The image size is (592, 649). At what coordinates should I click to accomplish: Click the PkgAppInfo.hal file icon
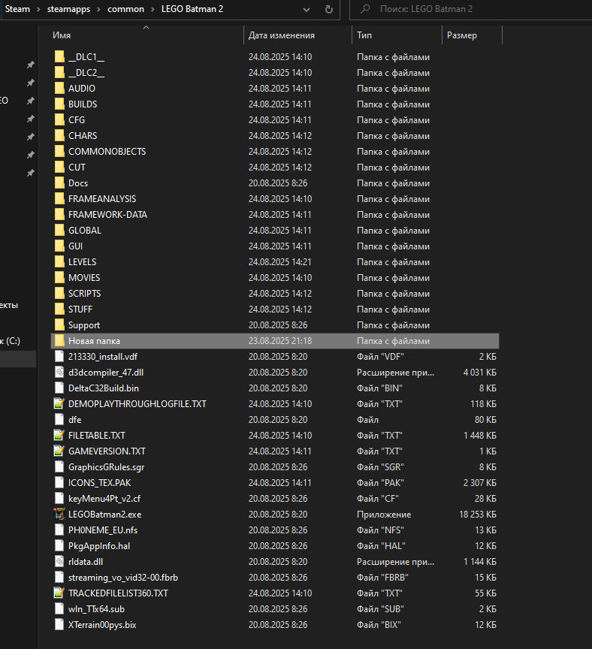tap(59, 546)
